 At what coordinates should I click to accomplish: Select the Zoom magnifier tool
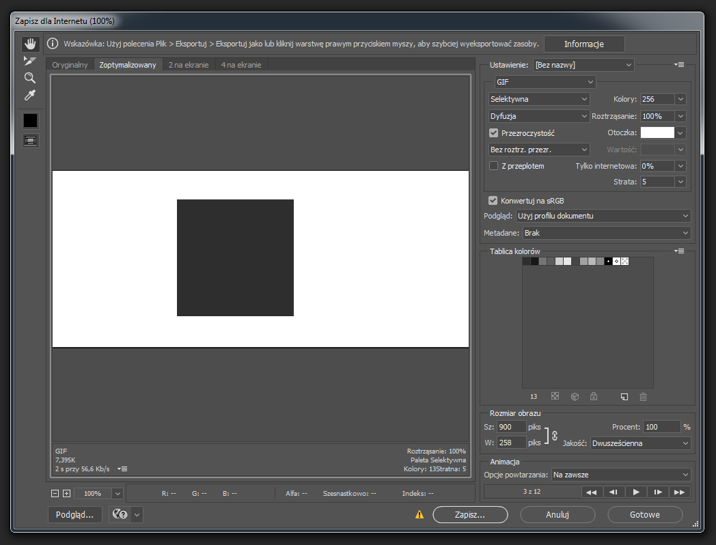click(x=30, y=78)
